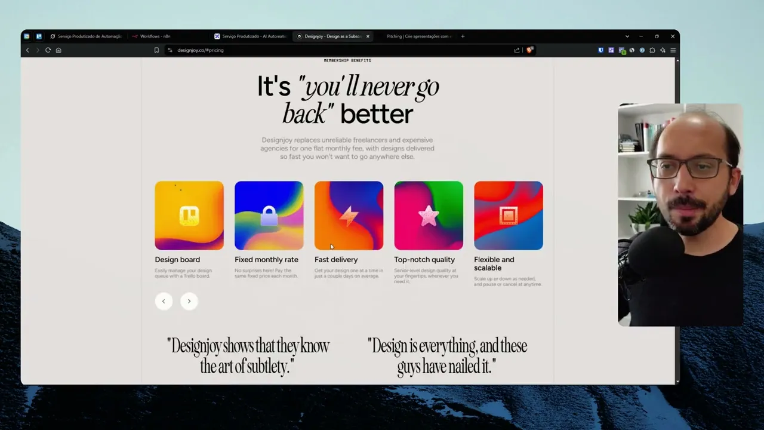Click the 'Top-notch quality' heading
Image resolution: width=764 pixels, height=430 pixels.
pos(424,260)
